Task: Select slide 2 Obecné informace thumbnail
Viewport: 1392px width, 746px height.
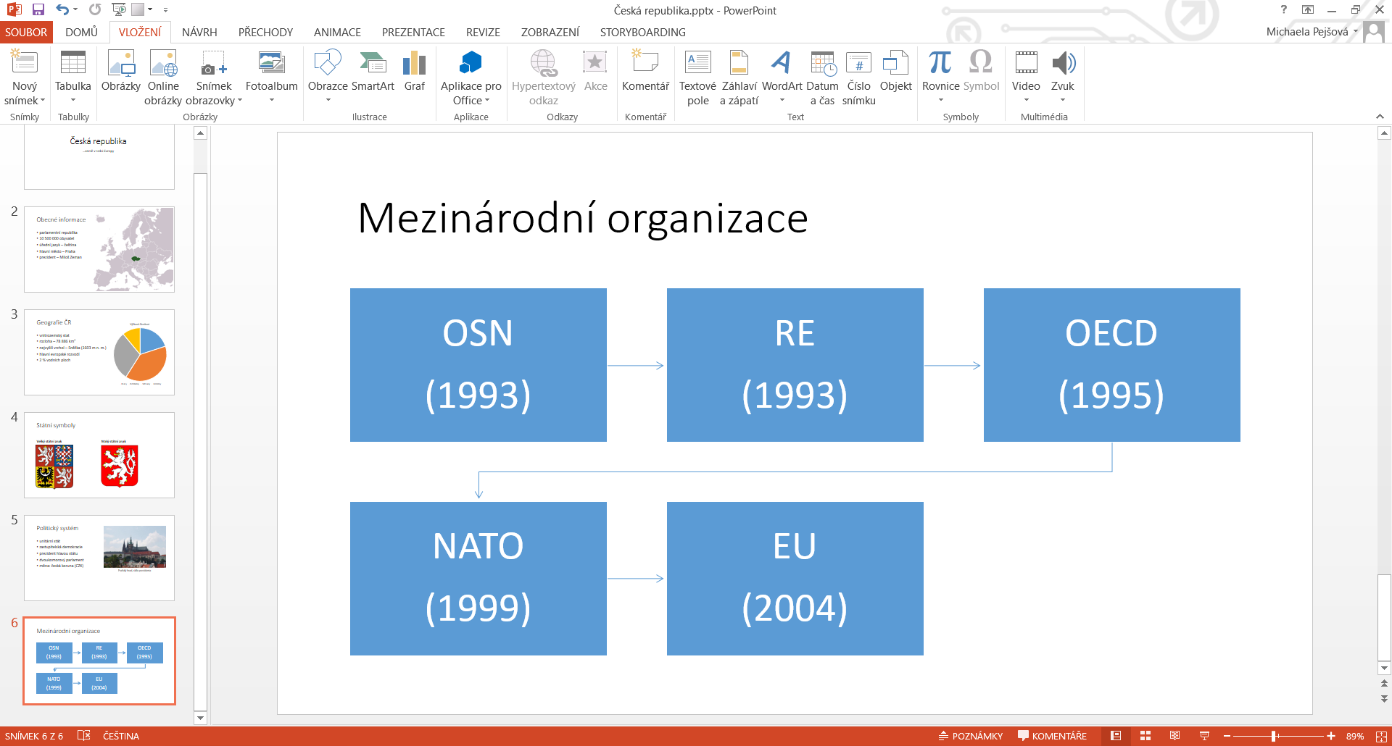Action: pos(99,250)
